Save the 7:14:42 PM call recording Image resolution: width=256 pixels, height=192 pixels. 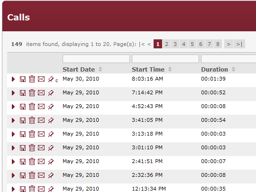23,93
